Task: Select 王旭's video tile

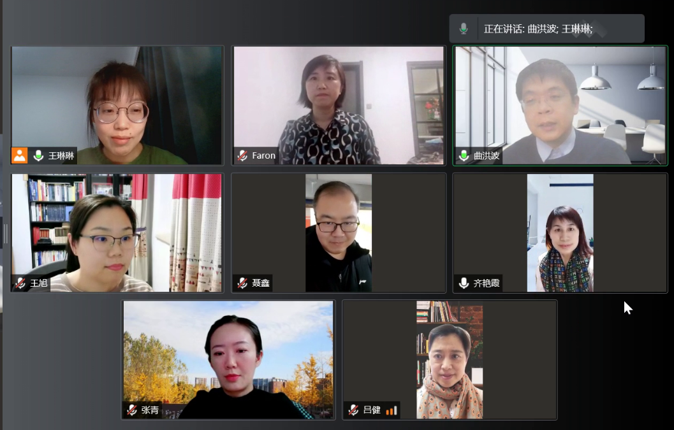Action: tap(117, 233)
